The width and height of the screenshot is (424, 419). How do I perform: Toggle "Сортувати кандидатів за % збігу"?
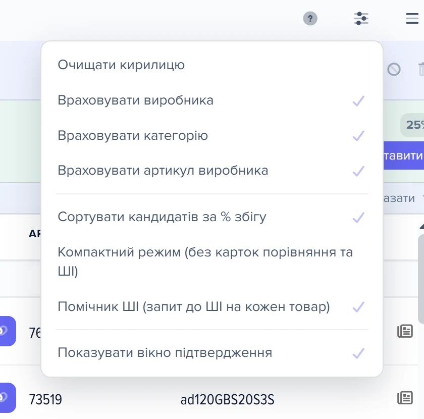click(211, 217)
